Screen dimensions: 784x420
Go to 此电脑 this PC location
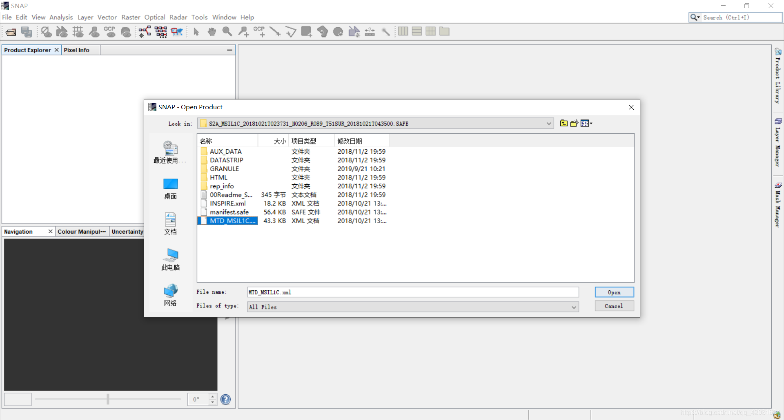pyautogui.click(x=170, y=260)
